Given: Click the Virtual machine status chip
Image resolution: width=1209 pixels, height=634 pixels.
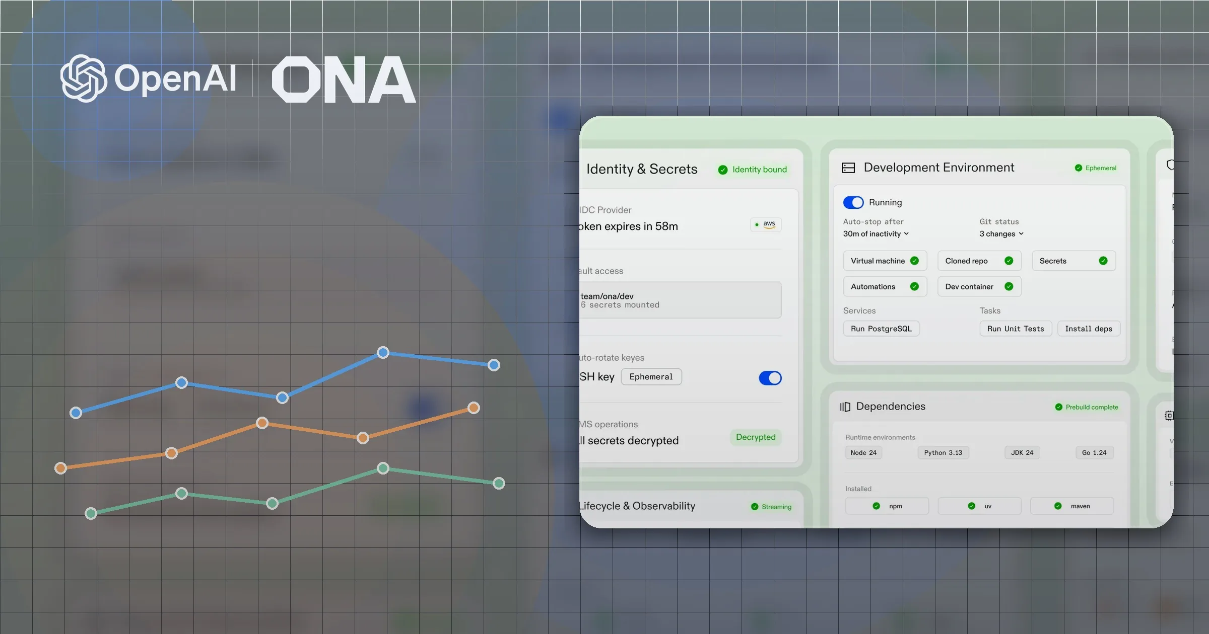Looking at the screenshot, I should (x=885, y=261).
